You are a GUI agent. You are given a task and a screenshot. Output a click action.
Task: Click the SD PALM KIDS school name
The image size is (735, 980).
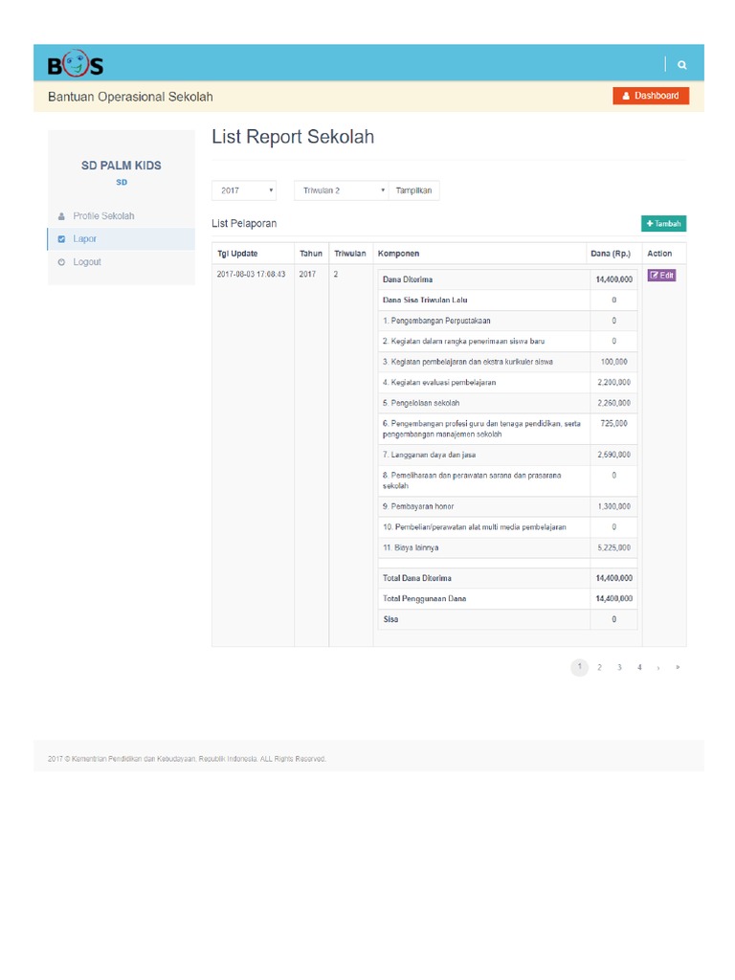[122, 166]
